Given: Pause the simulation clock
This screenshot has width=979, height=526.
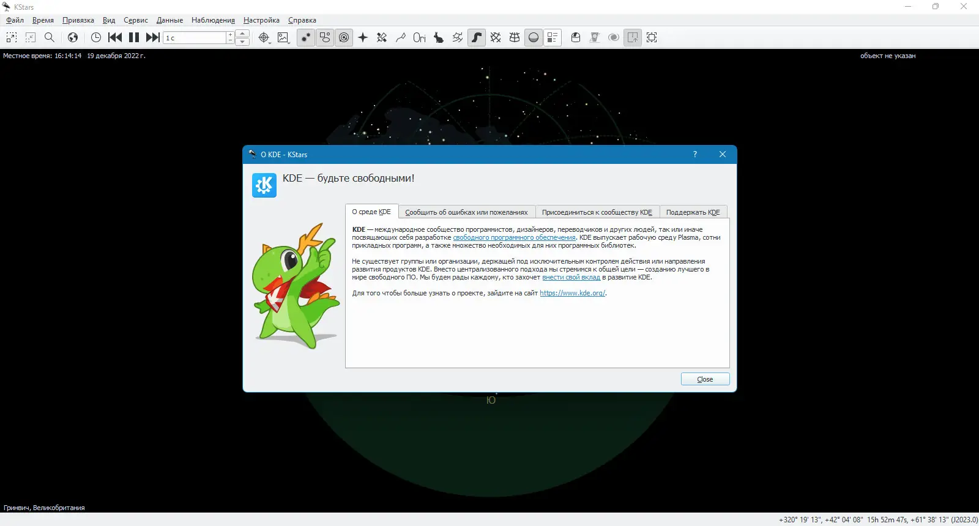Looking at the screenshot, I should coord(134,37).
